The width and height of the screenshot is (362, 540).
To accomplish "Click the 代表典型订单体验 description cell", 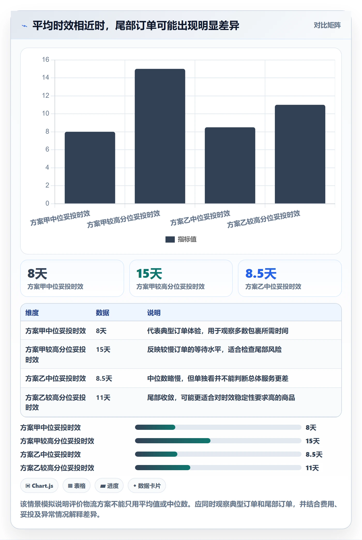I will coord(218,331).
